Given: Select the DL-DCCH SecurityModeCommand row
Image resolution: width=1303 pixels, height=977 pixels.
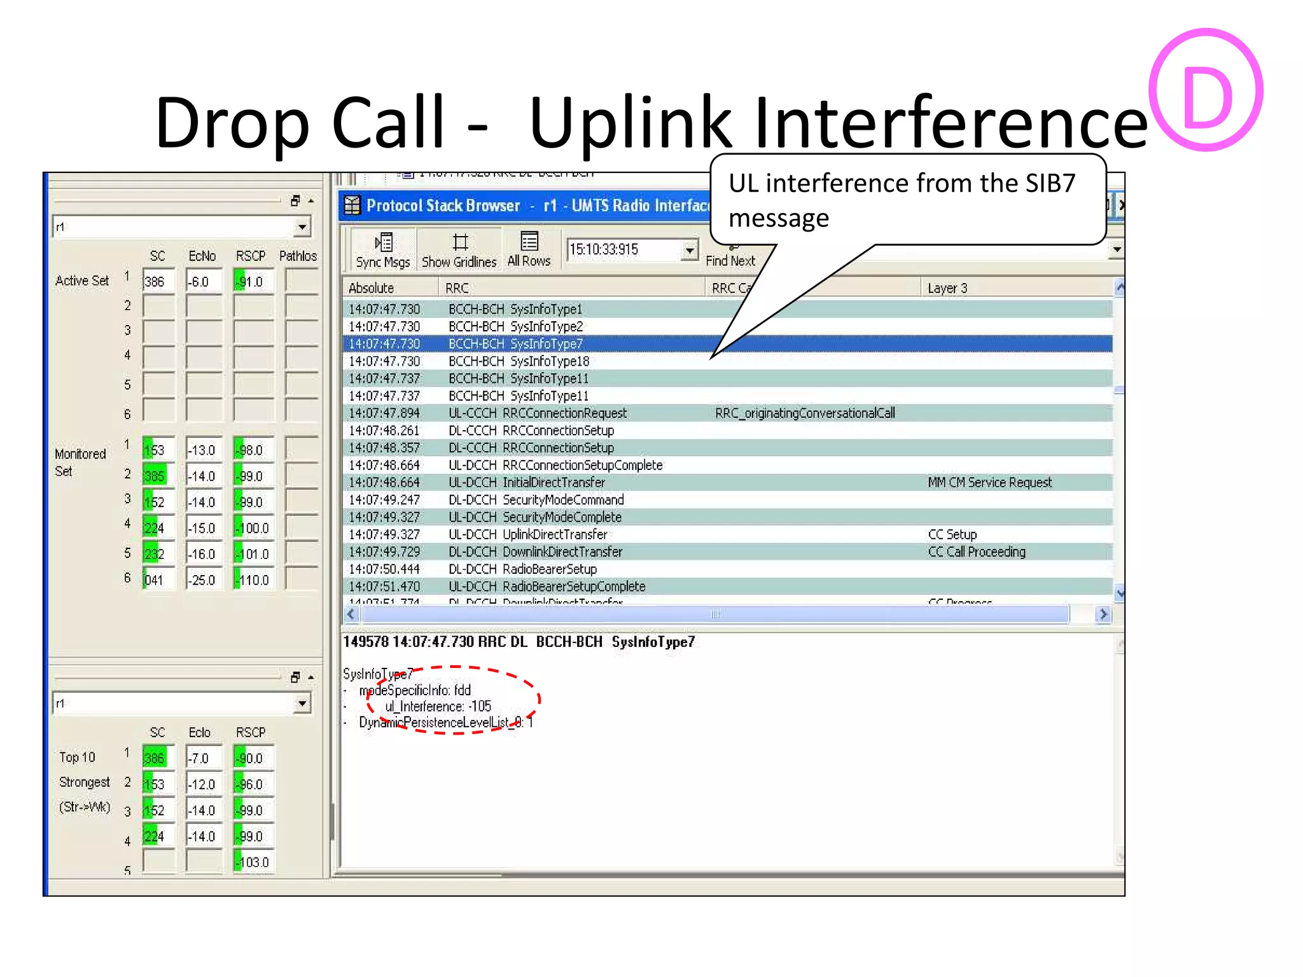Looking at the screenshot, I should (x=728, y=500).
